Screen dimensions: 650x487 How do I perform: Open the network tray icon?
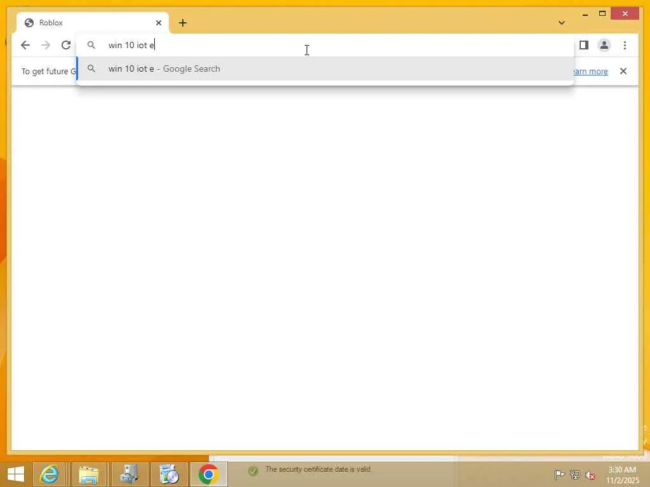coord(575,474)
